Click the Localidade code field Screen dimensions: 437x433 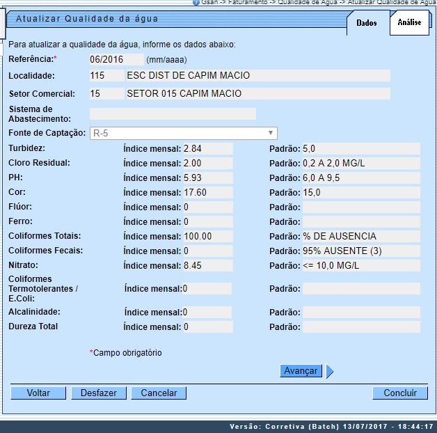coord(106,75)
